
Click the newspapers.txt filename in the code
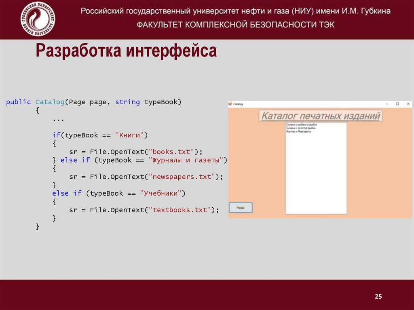point(181,177)
